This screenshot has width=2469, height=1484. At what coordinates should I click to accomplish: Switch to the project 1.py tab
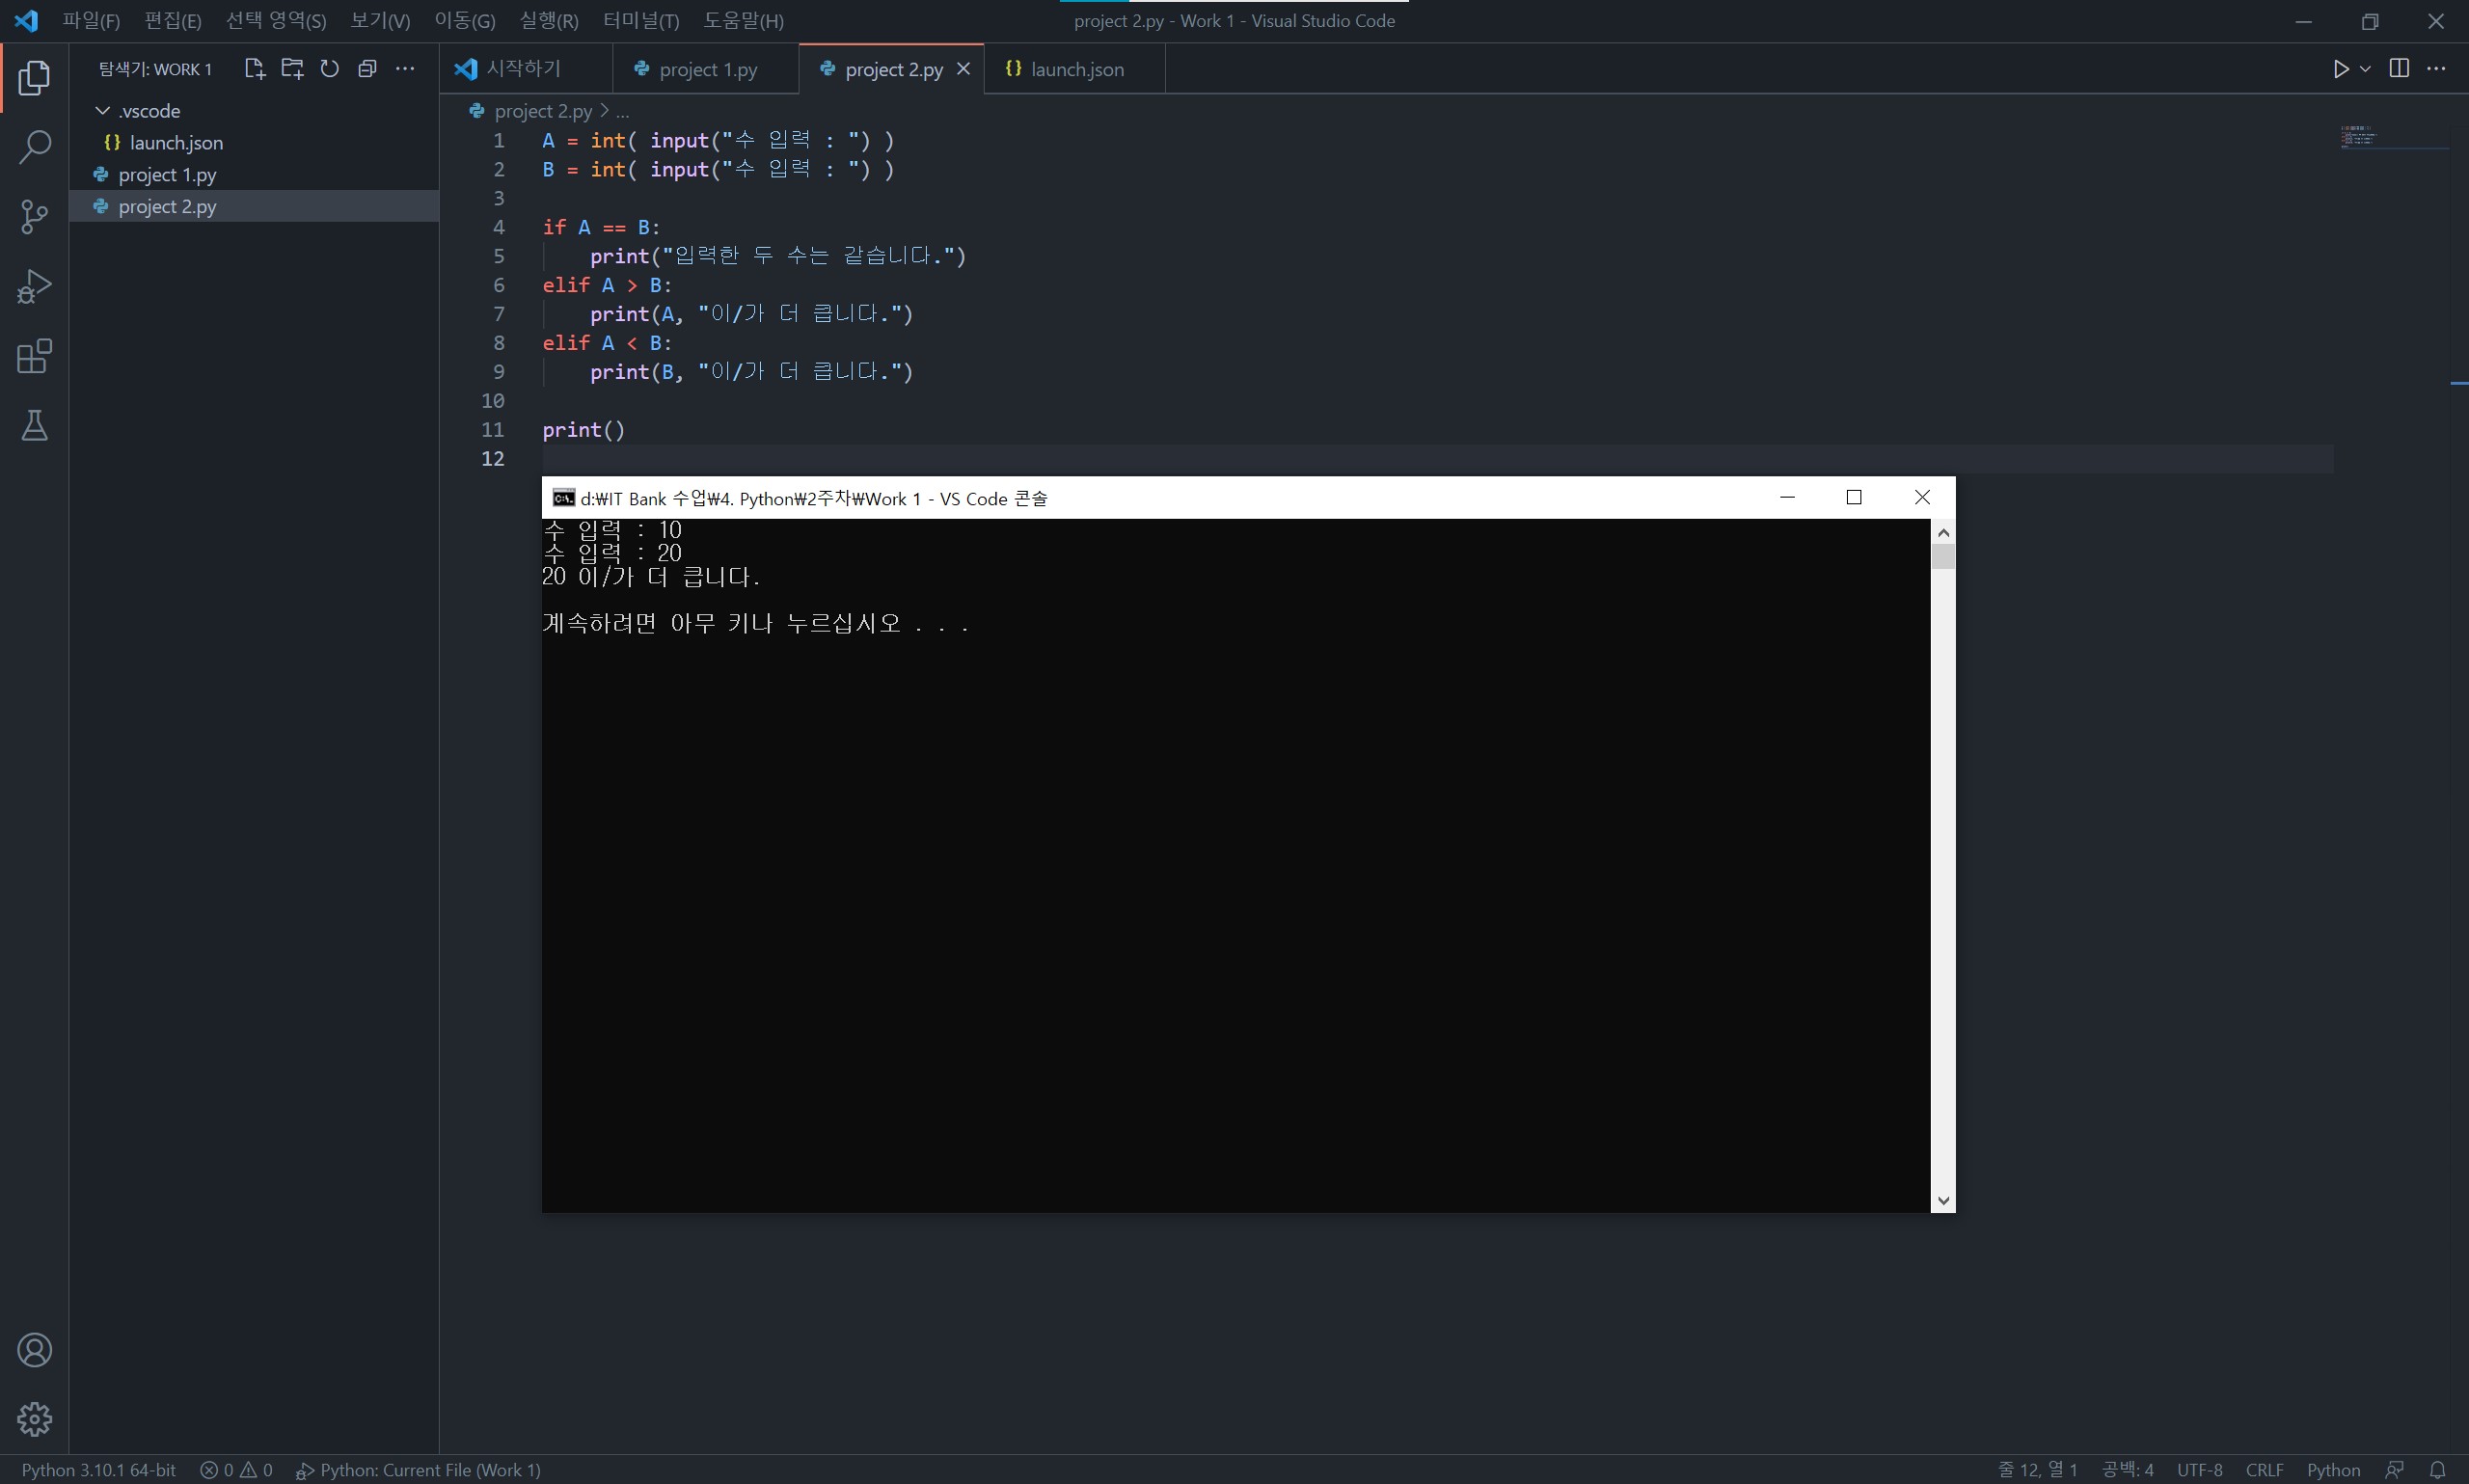click(x=707, y=70)
